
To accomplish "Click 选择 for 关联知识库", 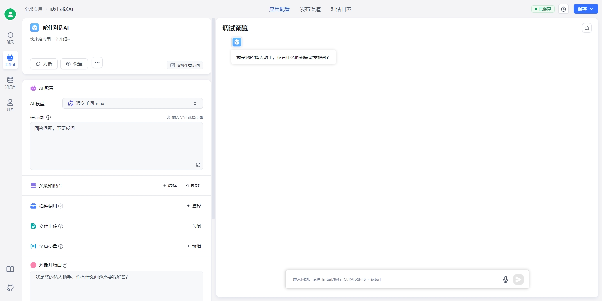I will [x=170, y=185].
